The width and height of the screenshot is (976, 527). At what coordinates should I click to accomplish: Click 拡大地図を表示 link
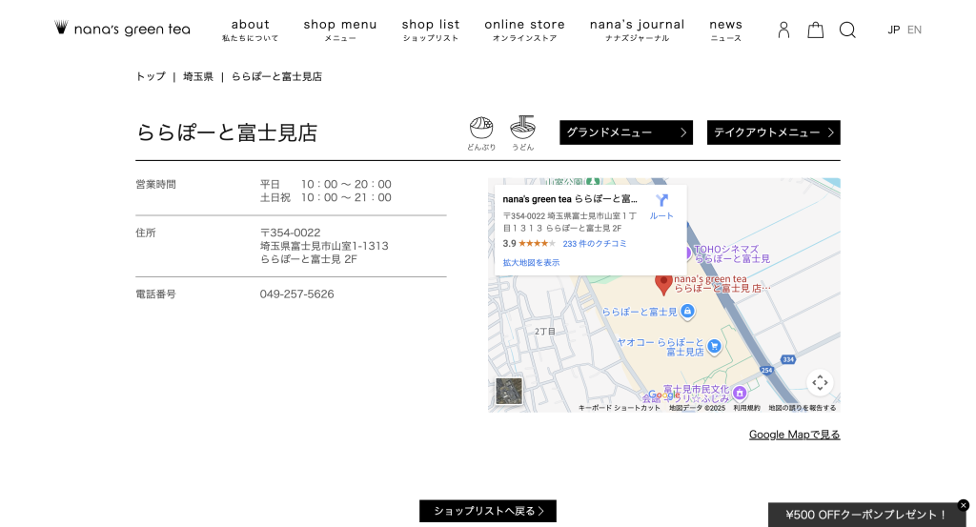[531, 263]
